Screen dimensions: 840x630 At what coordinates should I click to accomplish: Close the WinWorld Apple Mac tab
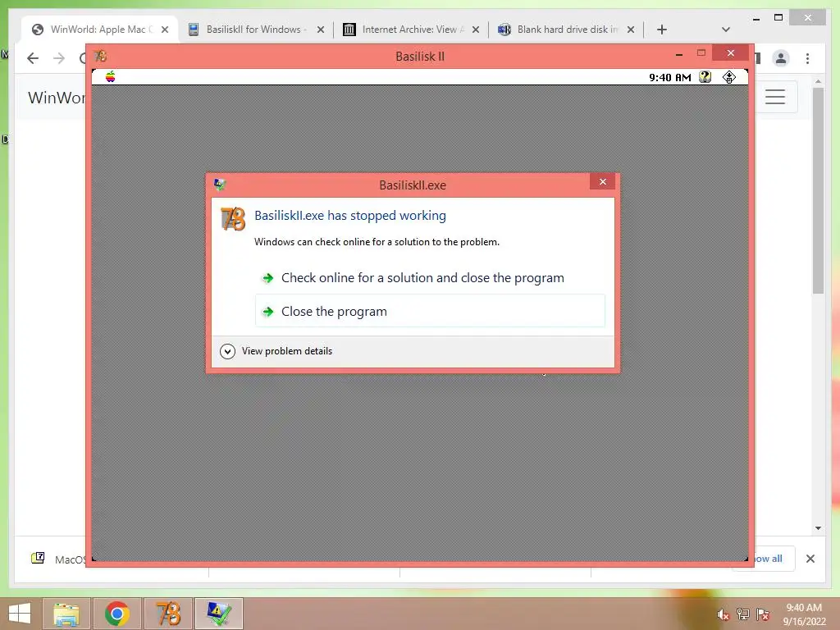pyautogui.click(x=165, y=30)
